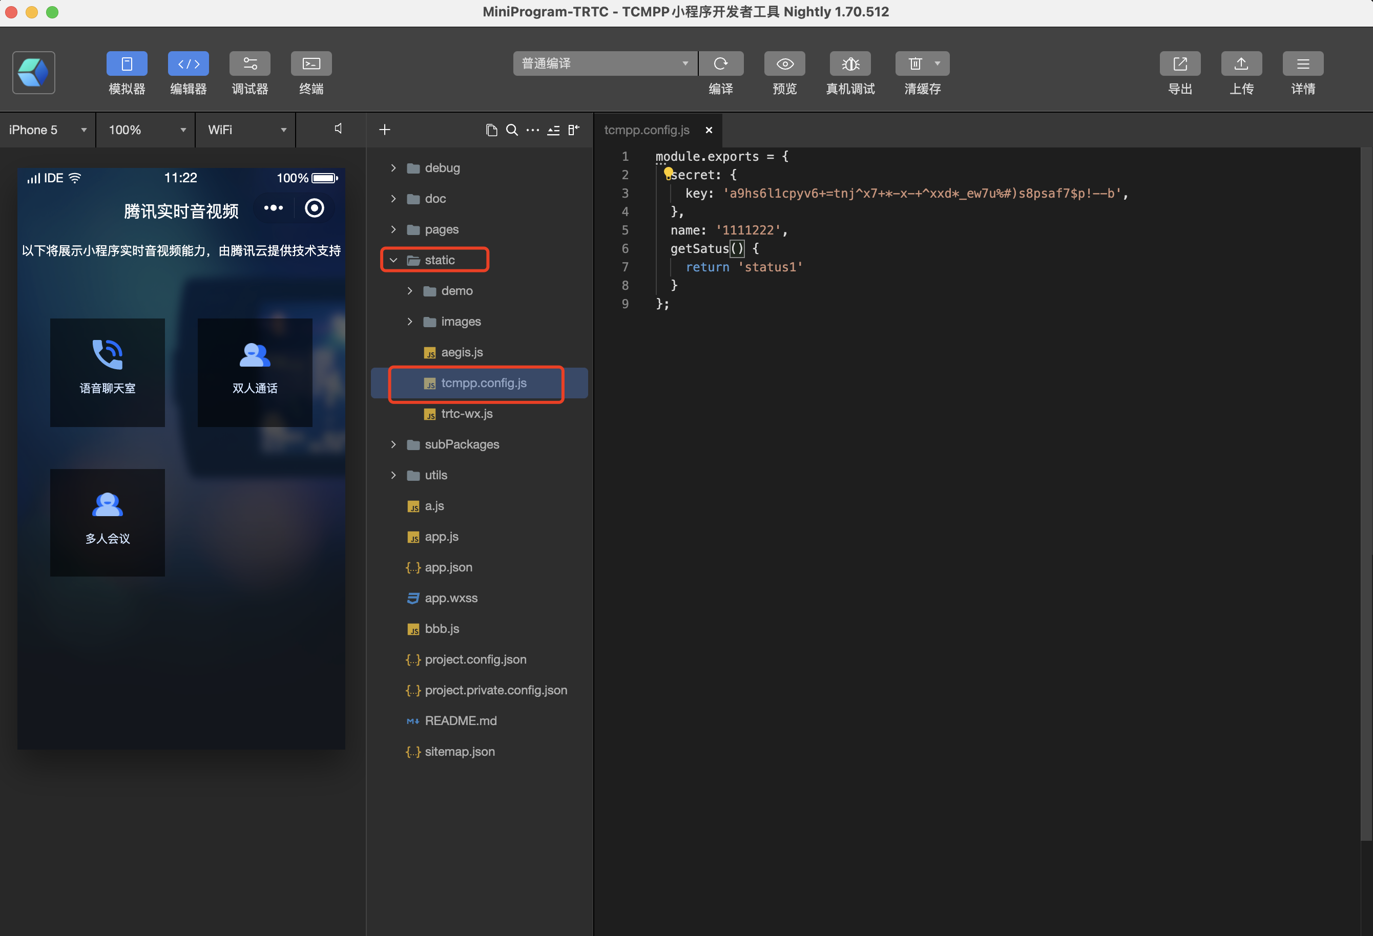Open the 普通编译 compile mode dropdown
Image resolution: width=1373 pixels, height=936 pixels.
[x=605, y=63]
